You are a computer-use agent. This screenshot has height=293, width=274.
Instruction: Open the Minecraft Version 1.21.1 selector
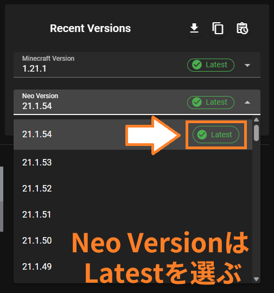(x=137, y=65)
